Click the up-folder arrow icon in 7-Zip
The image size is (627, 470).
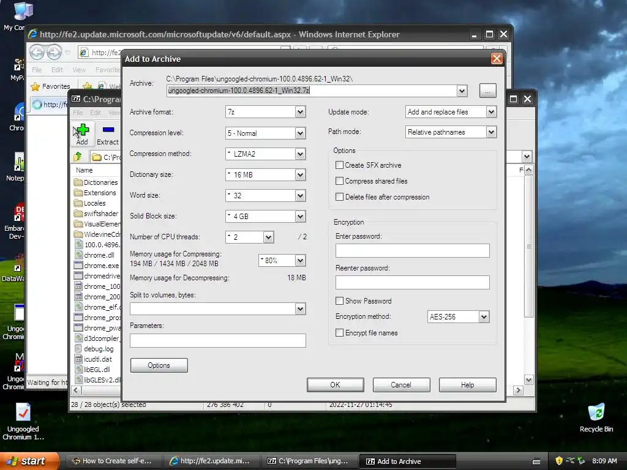tap(78, 157)
